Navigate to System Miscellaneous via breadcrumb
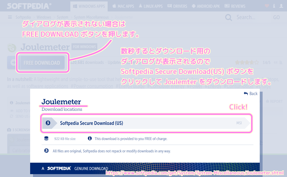This screenshot has width=287, height=177. [x=91, y=17]
